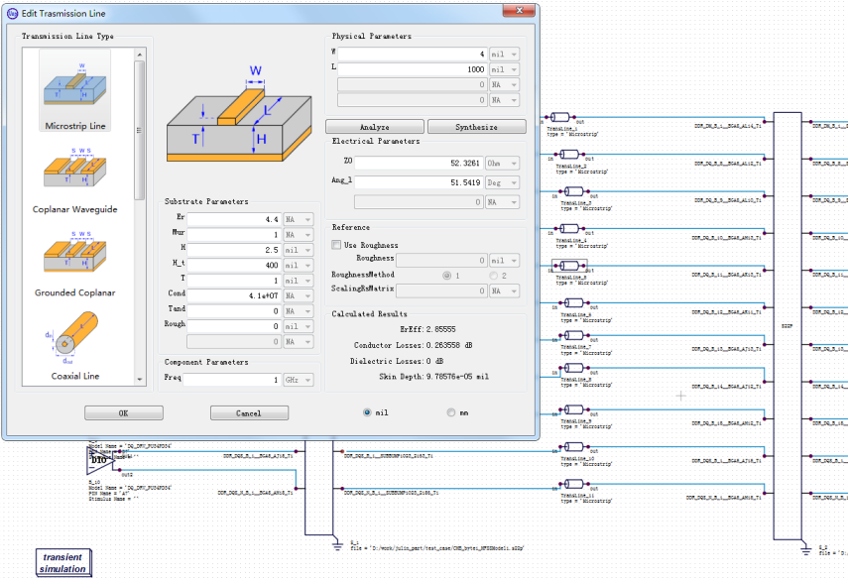
Task: Click the microstrip W/L/T/H diagram preview
Action: click(240, 115)
